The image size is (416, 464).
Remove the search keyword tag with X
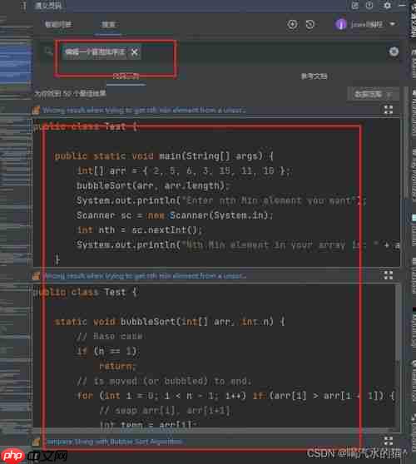[134, 52]
